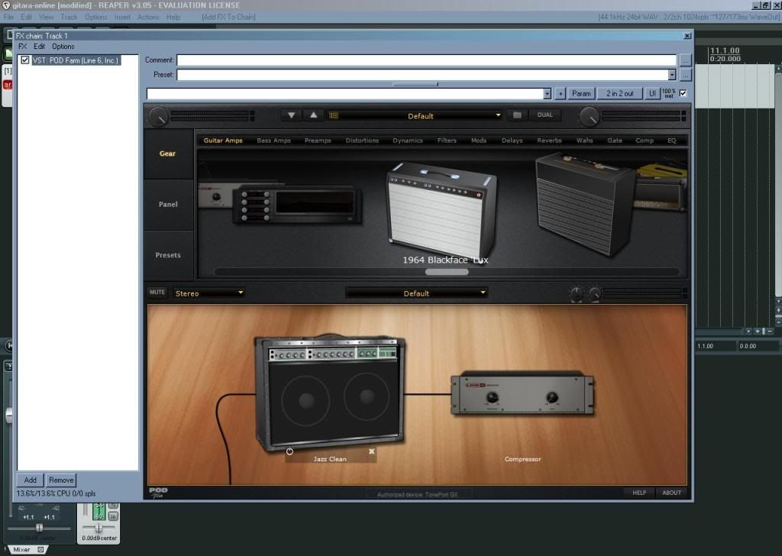Open the FX menu in FX chain window
Screen dimensions: 782x556
point(22,47)
